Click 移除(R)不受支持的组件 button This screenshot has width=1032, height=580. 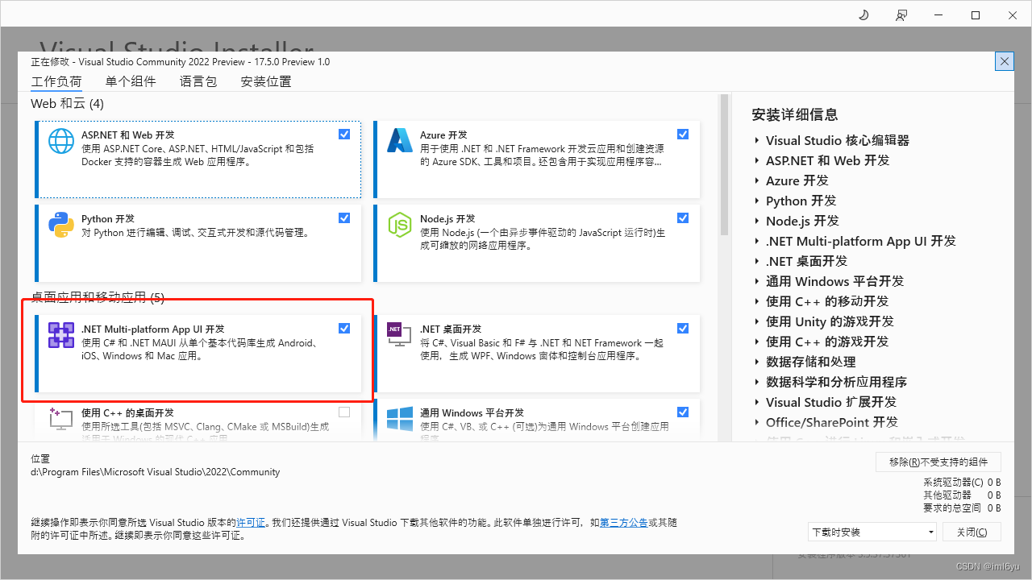pos(938,462)
